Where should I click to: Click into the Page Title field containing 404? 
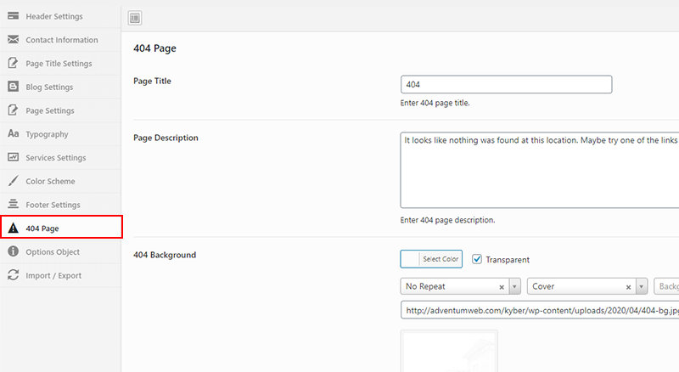tap(506, 85)
